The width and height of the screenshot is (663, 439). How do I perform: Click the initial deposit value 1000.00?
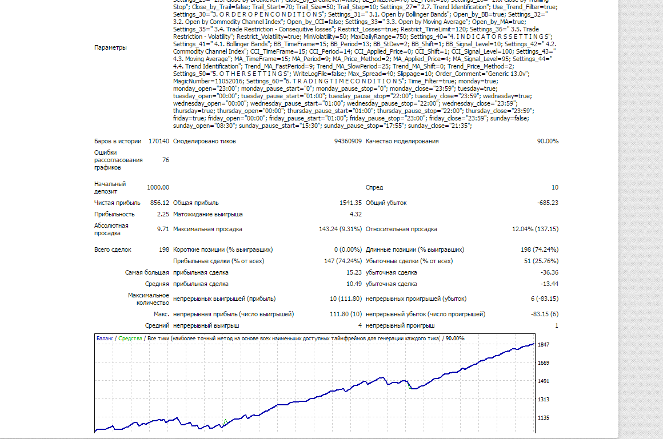158,187
